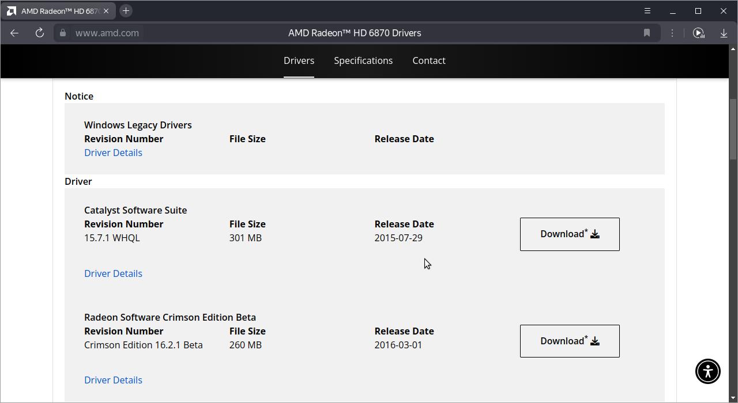Viewport: 738px width, 403px height.
Task: Click the vertical page scrollbar thumb
Action: (x=733, y=130)
